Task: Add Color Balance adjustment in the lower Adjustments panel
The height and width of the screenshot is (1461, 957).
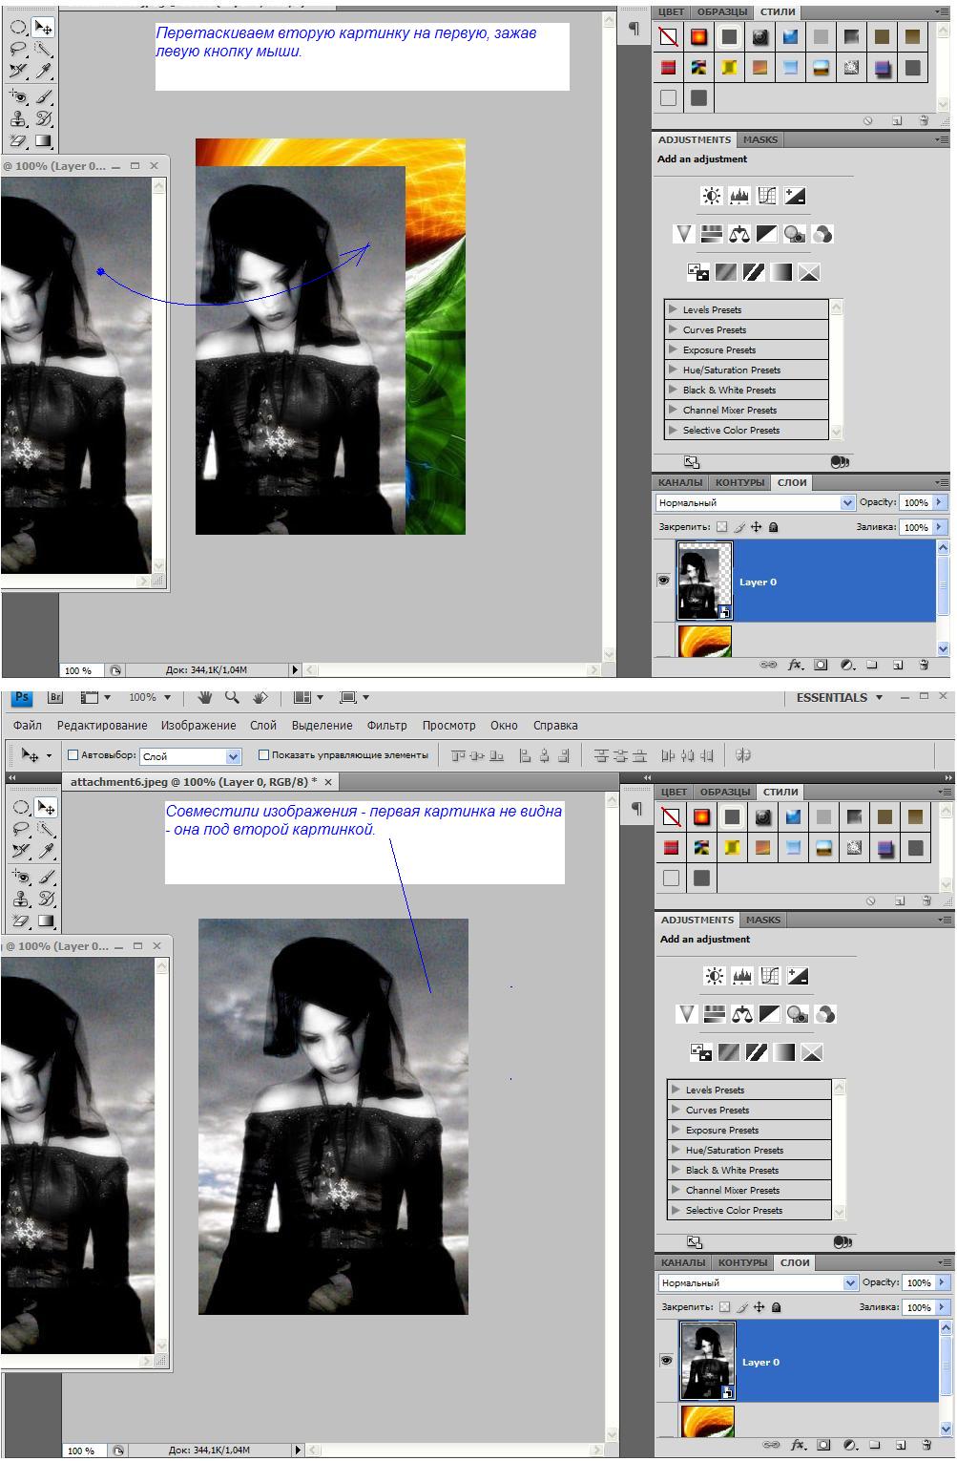Action: tap(741, 1014)
